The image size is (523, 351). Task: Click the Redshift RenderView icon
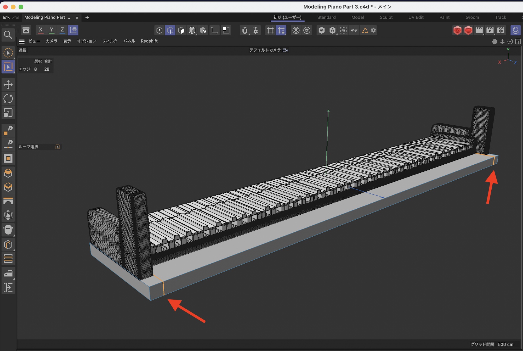[x=457, y=30]
